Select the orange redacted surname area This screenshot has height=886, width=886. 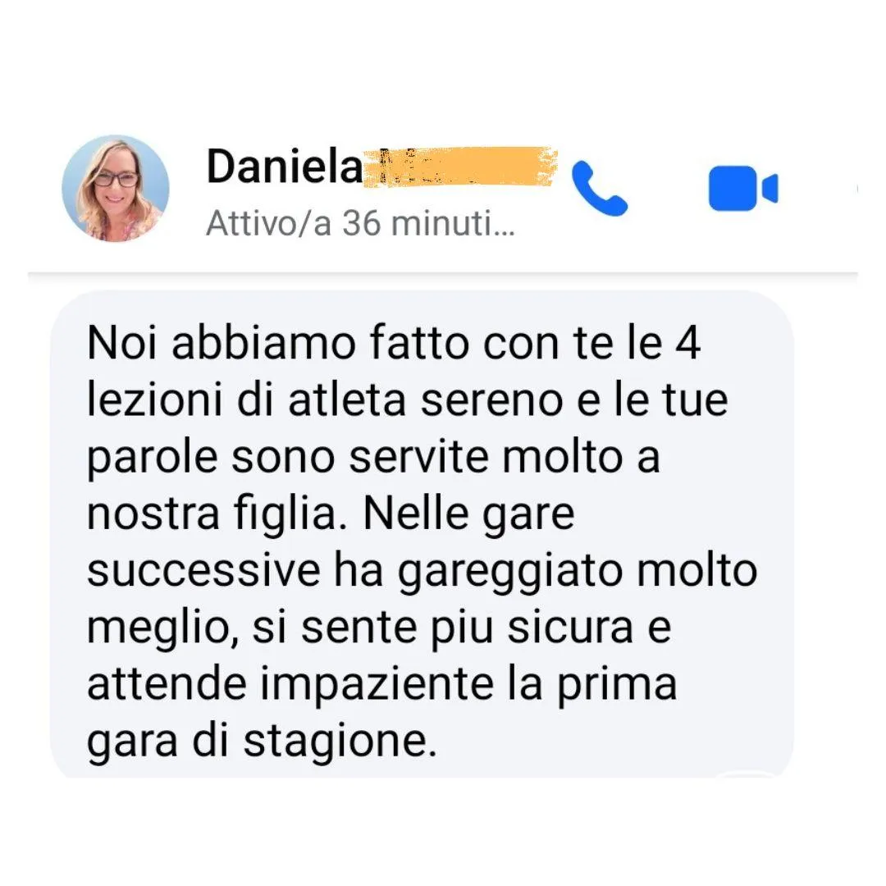coord(459,166)
